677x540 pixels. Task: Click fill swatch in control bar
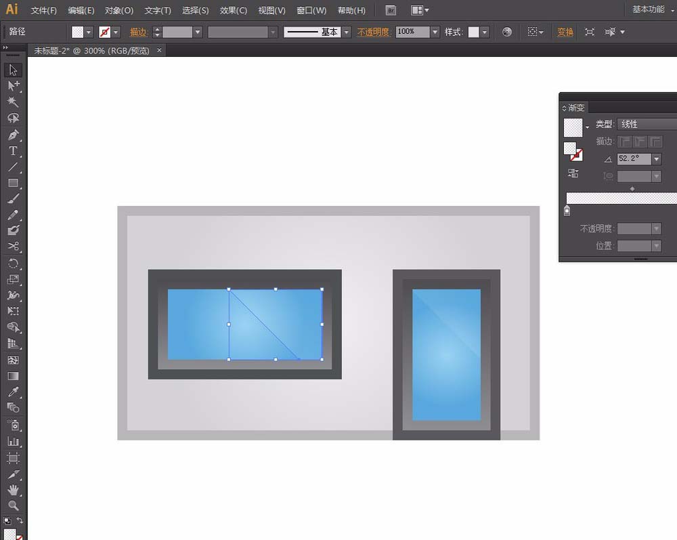tap(78, 32)
